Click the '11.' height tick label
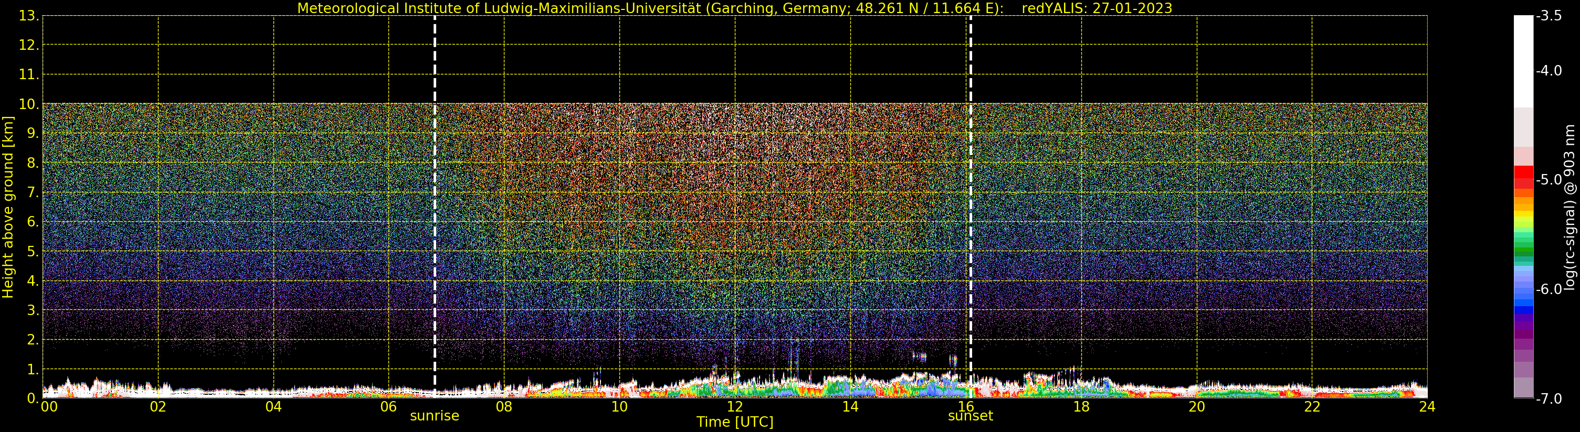 click(29, 75)
